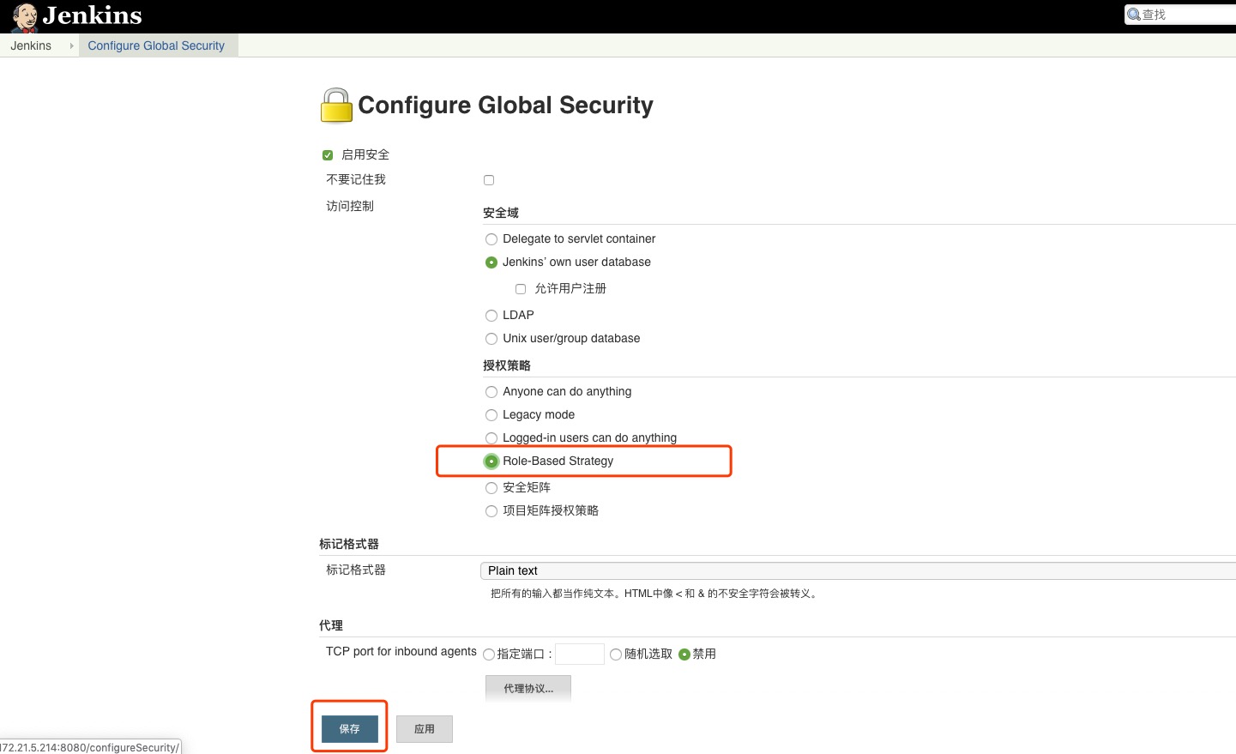Click the Jenkins title text in header
Viewport: 1236px width, 754px height.
[92, 15]
